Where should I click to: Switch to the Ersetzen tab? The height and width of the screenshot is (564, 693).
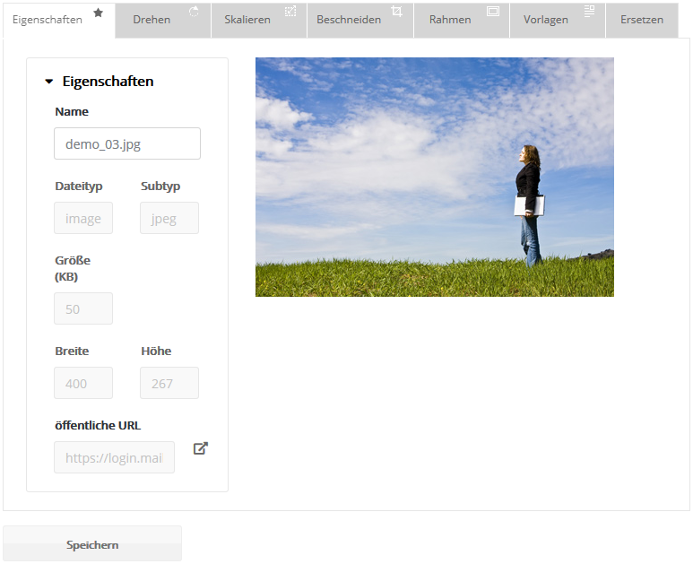tap(641, 20)
